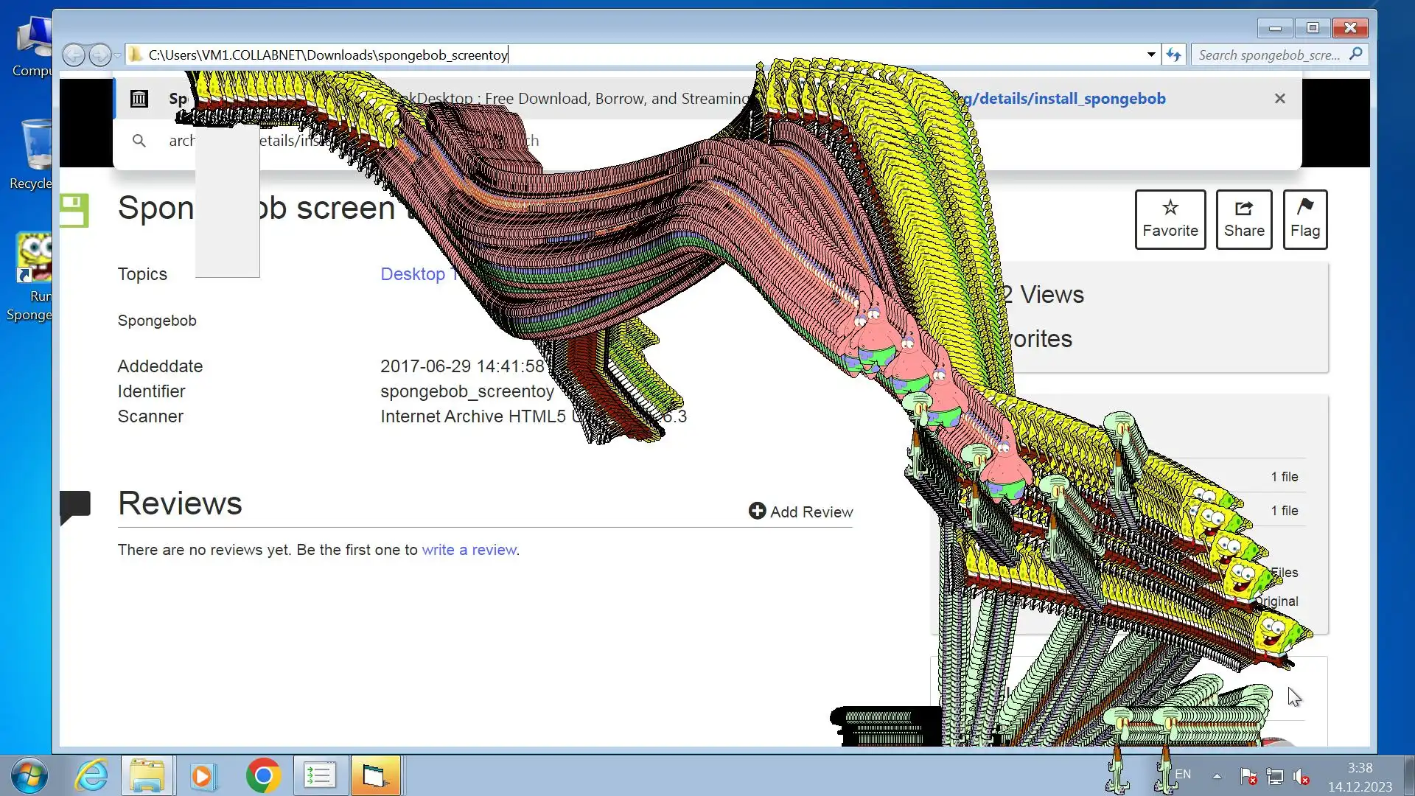This screenshot has height=796, width=1415.
Task: Launch Internet Explorer from the taskbar
Action: pyautogui.click(x=91, y=775)
